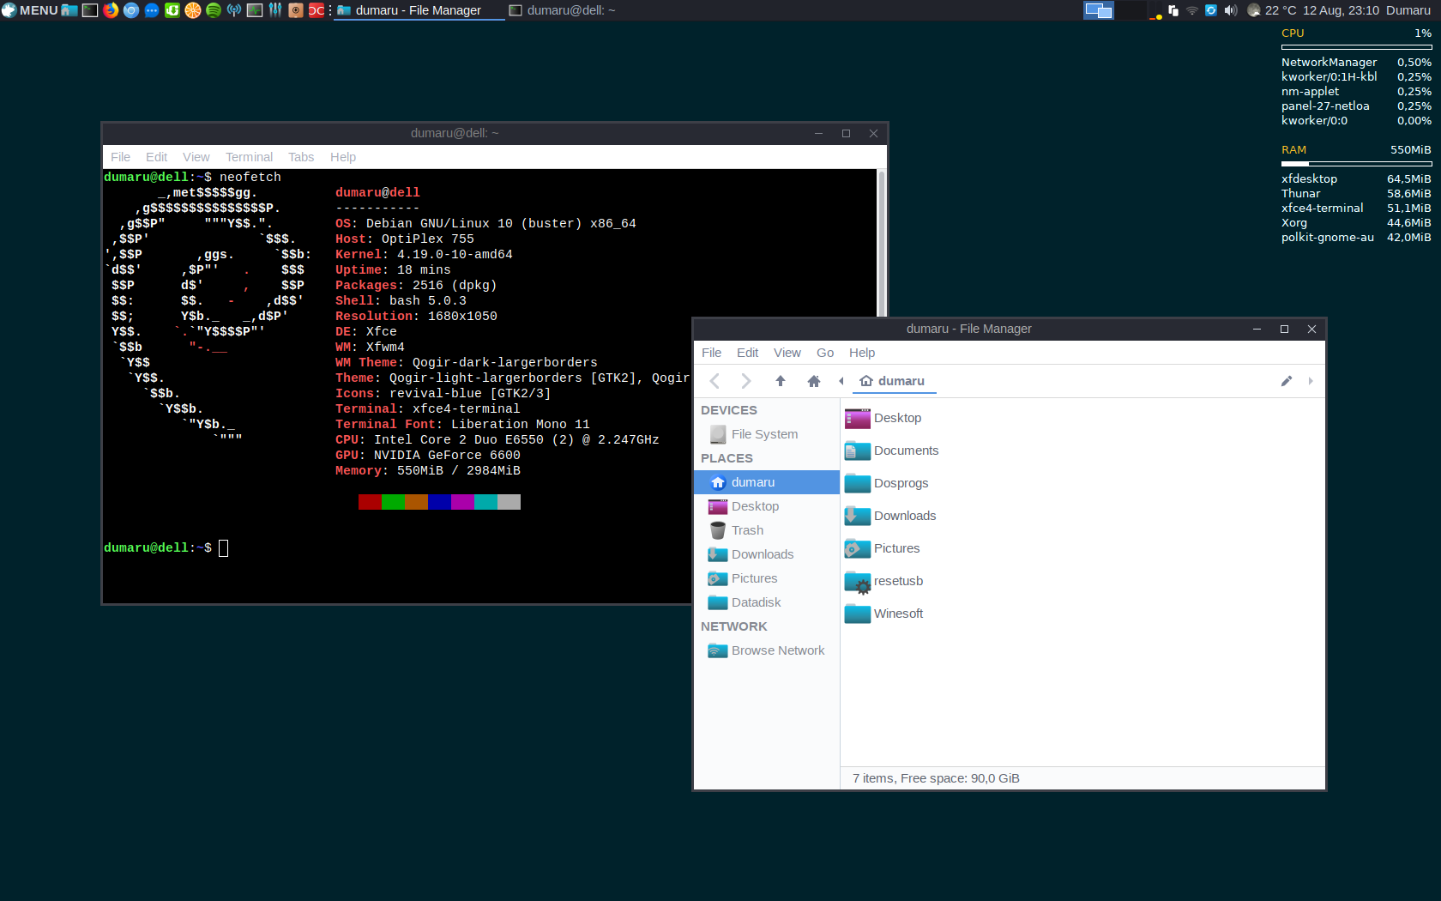Screen dimensions: 1441x901
Task: Click Browse Network in the sidebar
Action: (777, 650)
